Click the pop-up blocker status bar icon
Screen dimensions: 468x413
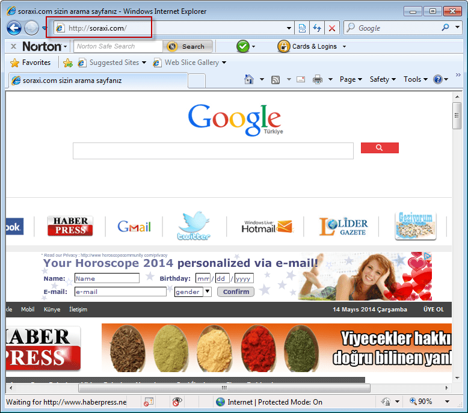149,402
